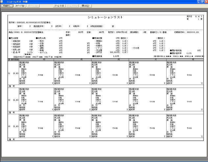Image resolution: width=208 pixels, height=162 pixels.
Task: Minimize the print preview window
Action: tap(199, 2)
